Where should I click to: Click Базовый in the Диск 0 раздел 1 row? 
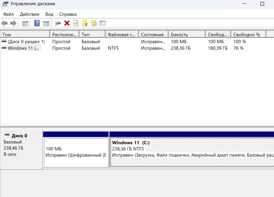91,42
